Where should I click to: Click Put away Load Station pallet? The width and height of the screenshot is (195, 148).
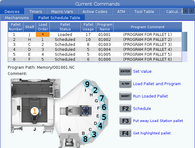[x=158, y=121]
